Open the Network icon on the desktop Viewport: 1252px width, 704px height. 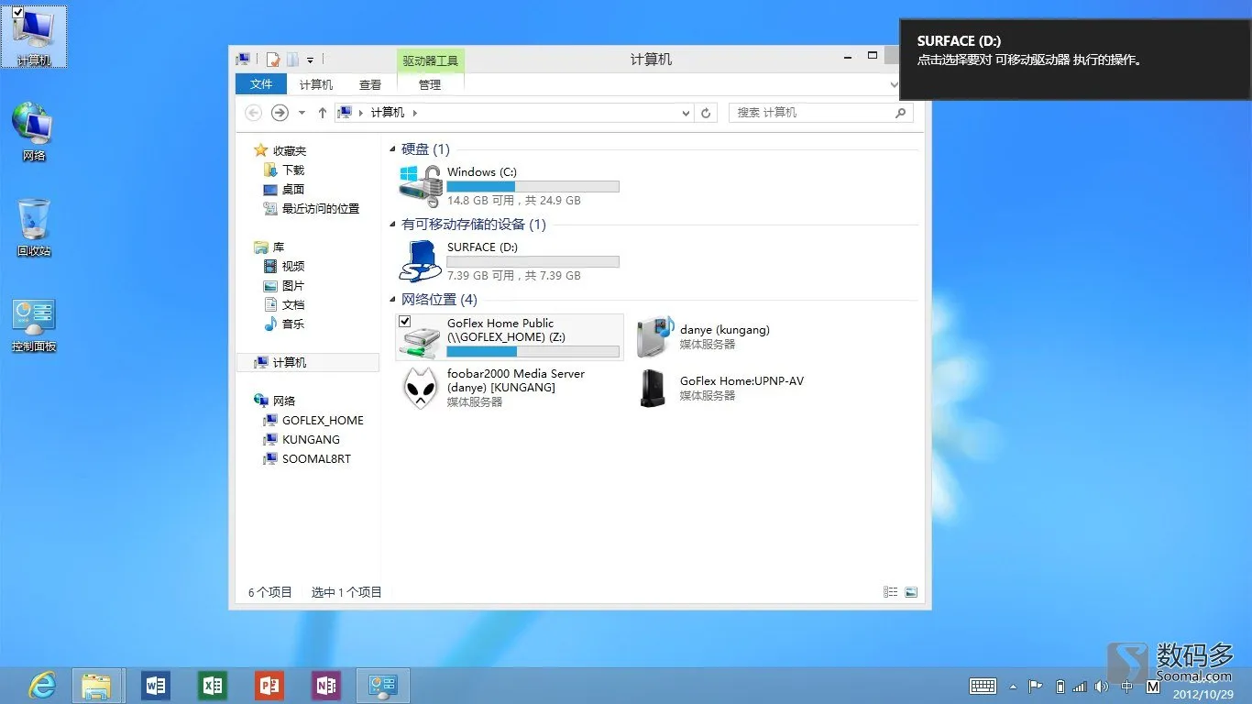tap(34, 133)
